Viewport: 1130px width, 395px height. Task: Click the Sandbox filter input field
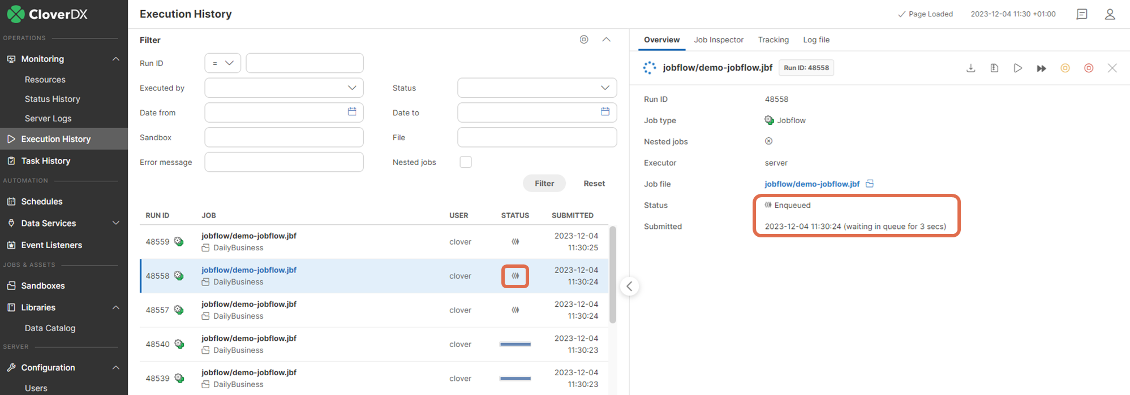(283, 137)
